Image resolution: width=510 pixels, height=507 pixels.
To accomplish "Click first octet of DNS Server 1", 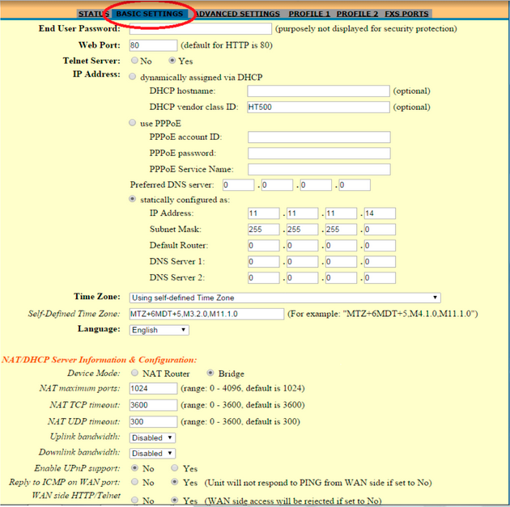I will [x=263, y=262].
